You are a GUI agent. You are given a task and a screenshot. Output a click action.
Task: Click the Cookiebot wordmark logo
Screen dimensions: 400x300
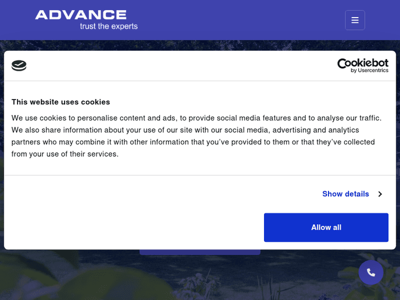(x=363, y=63)
